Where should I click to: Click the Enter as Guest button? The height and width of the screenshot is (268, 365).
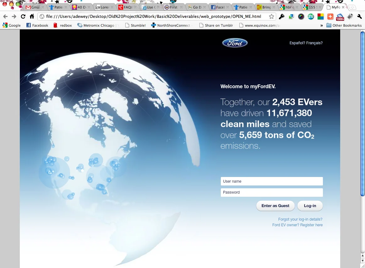(275, 206)
